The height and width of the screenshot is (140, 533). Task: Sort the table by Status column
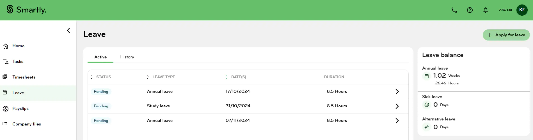pos(91,77)
